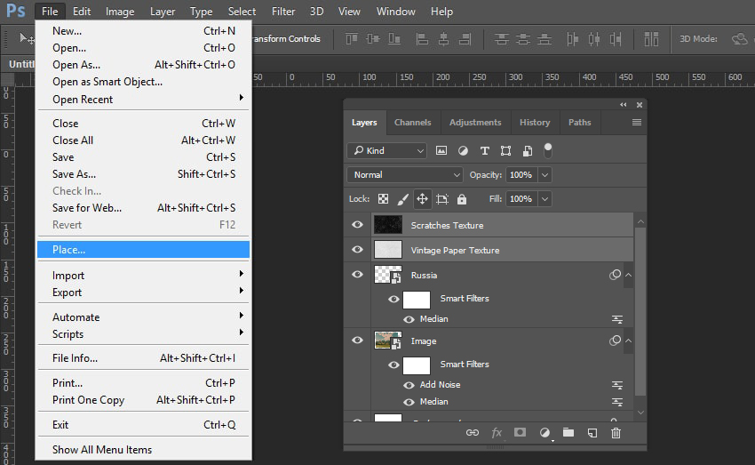Click Save for Web... menu entry
This screenshot has height=465, width=755.
point(87,208)
